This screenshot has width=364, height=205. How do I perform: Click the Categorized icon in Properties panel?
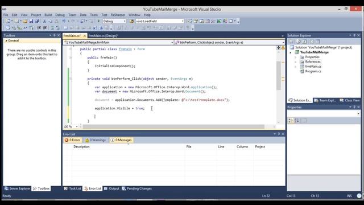pos(291,120)
